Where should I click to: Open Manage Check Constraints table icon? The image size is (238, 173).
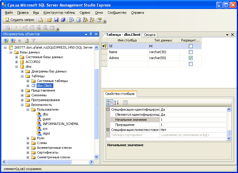52,27
